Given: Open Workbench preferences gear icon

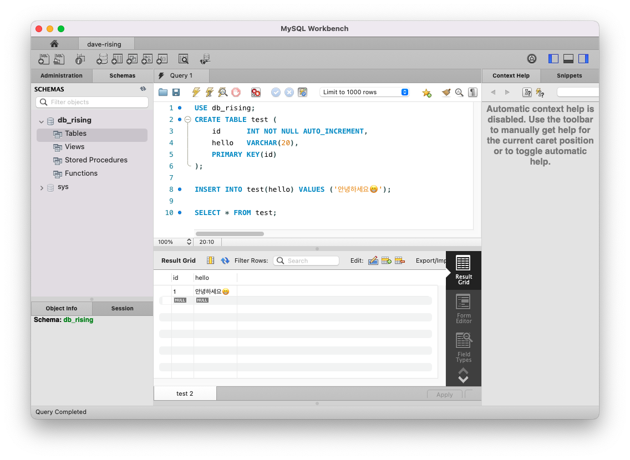Looking at the screenshot, I should click(x=531, y=59).
